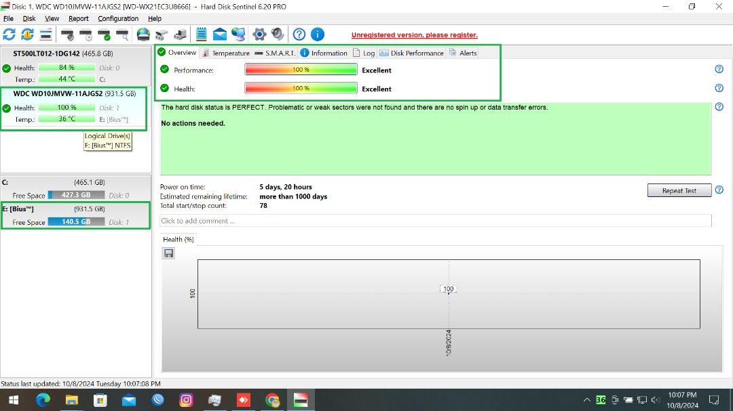Click the 84 % health bar of ST500LT012
Viewport: 733px width, 411px height.
(x=67, y=67)
